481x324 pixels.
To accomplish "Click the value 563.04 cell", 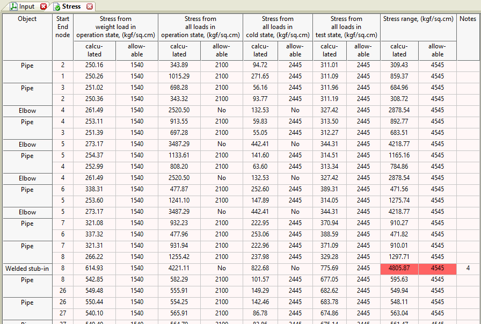I will click(399, 313).
